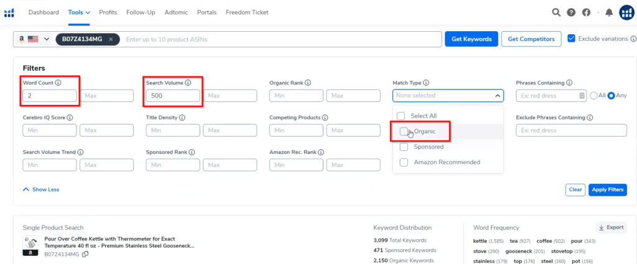Click info icon next to Cerebro IQ Score

click(x=70, y=117)
